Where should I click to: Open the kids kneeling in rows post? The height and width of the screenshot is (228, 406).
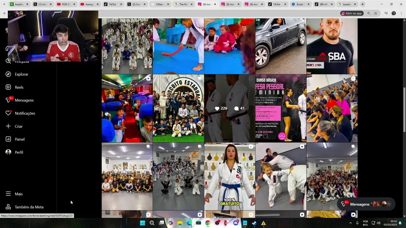(x=127, y=46)
